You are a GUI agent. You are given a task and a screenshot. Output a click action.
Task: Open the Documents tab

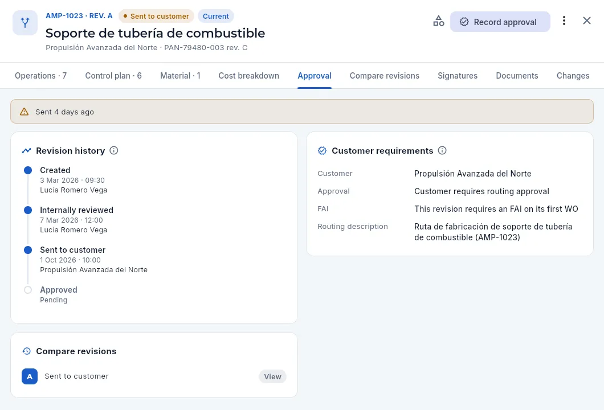pos(517,76)
